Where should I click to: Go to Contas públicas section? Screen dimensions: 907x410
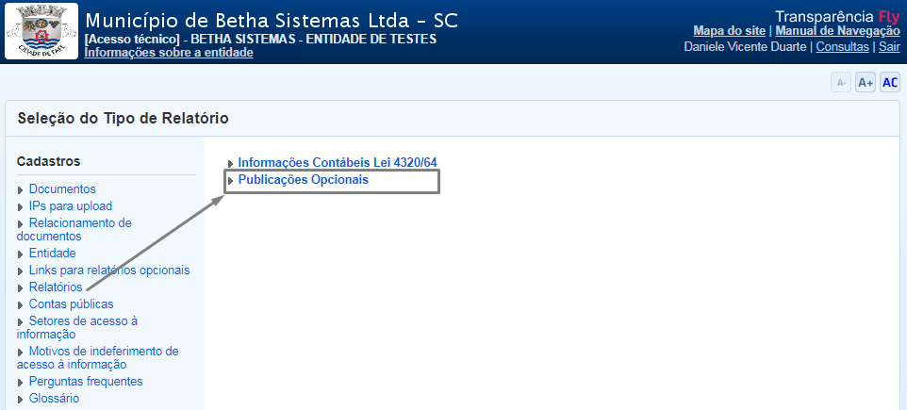click(x=71, y=304)
